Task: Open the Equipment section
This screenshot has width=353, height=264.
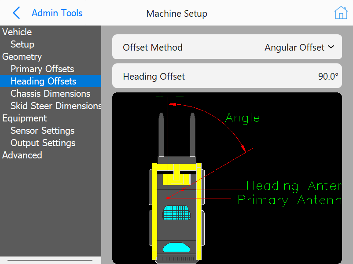Action: coord(24,118)
